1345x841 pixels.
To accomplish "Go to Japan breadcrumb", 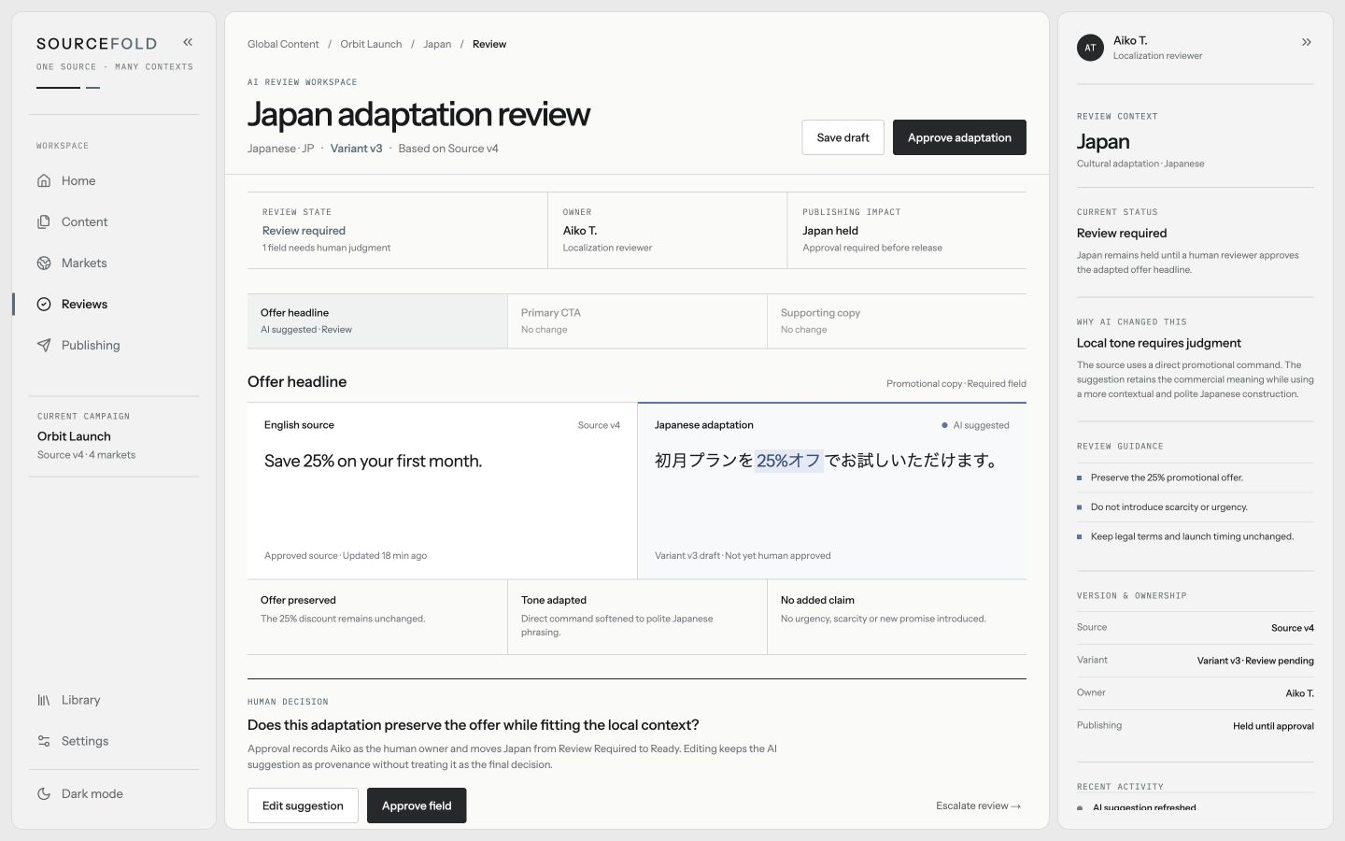I will (437, 44).
